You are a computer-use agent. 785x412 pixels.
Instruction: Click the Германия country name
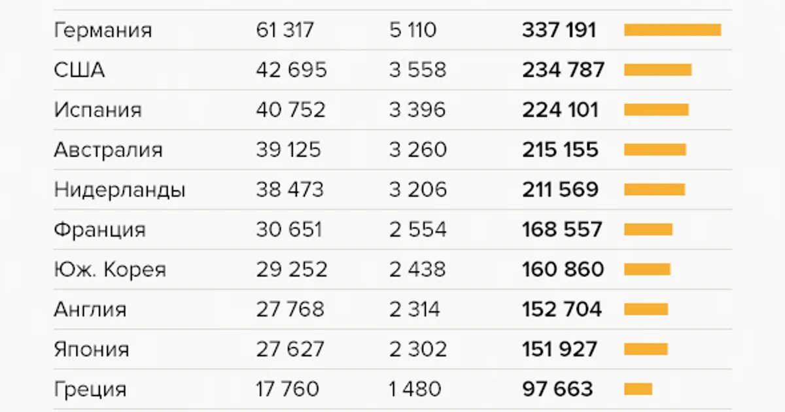103,30
